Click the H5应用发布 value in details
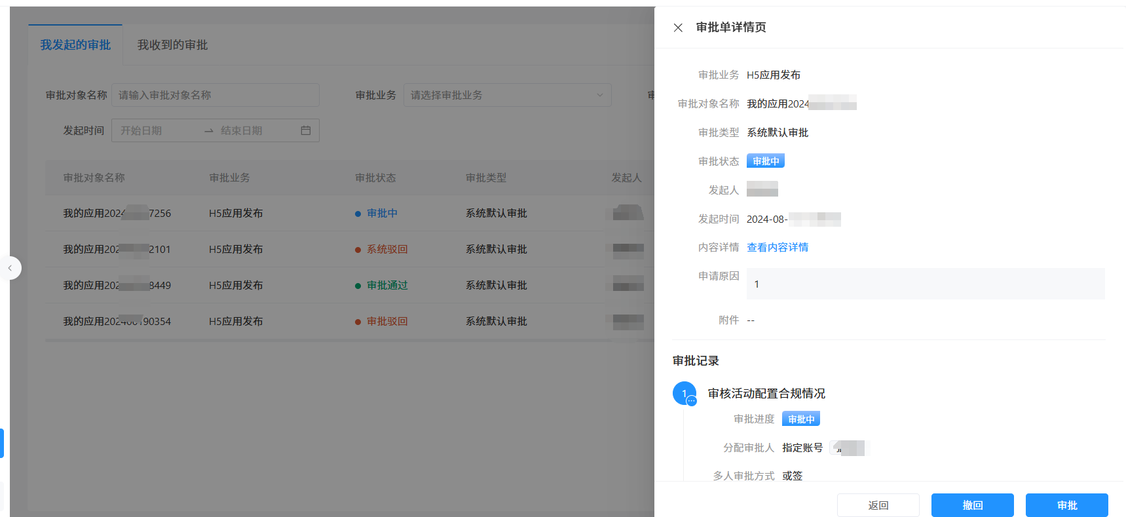The width and height of the screenshot is (1126, 517). (774, 75)
